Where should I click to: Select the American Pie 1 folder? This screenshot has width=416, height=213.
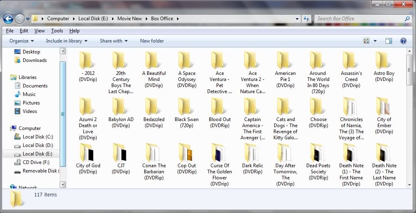pyautogui.click(x=285, y=69)
